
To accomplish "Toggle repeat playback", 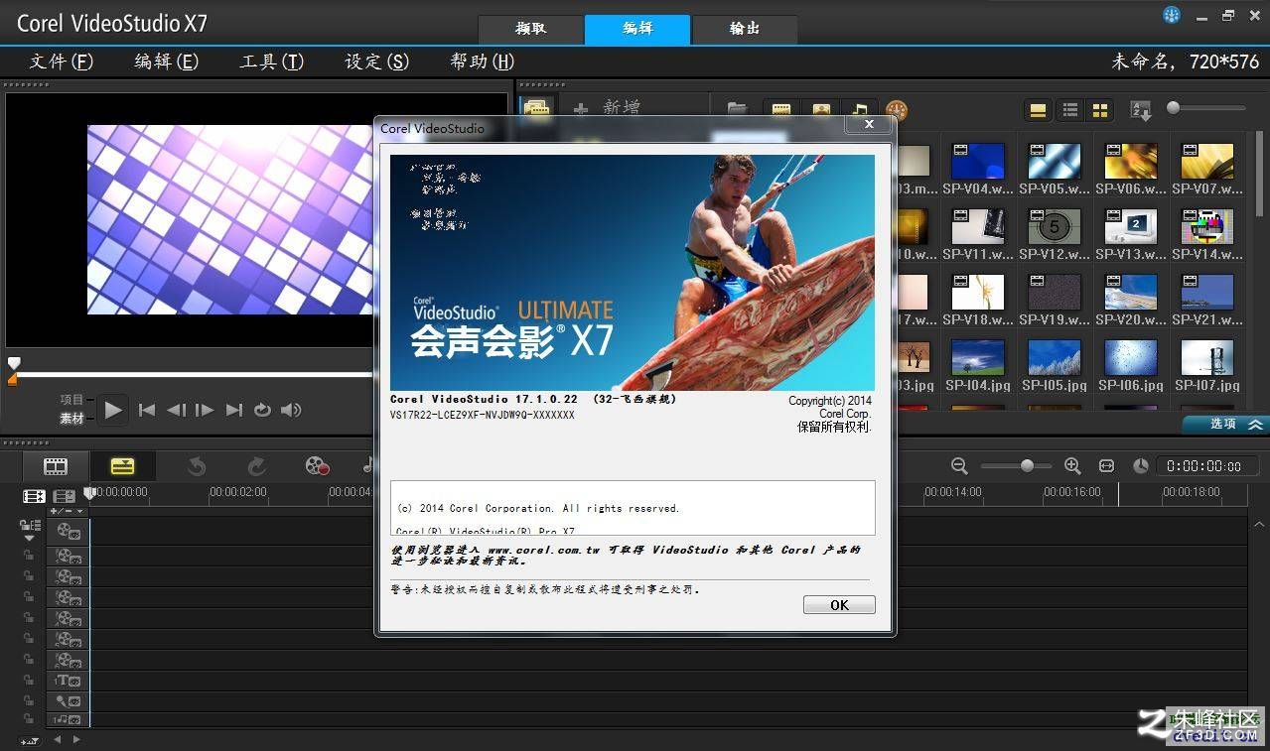I will click(x=262, y=410).
